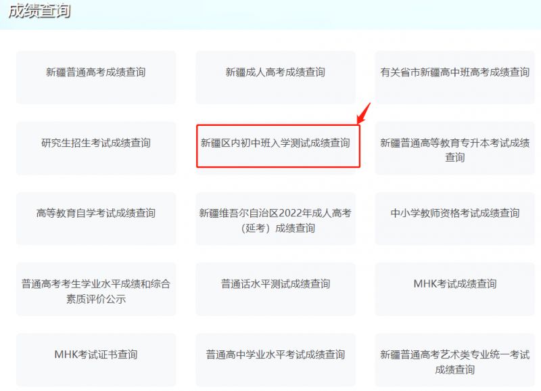Click 新疆区内初中班入学测试成绩查询 card
This screenshot has width=541, height=391.
tap(275, 148)
